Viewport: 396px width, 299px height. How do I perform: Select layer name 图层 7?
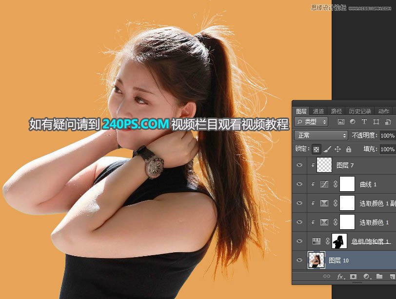coord(345,165)
